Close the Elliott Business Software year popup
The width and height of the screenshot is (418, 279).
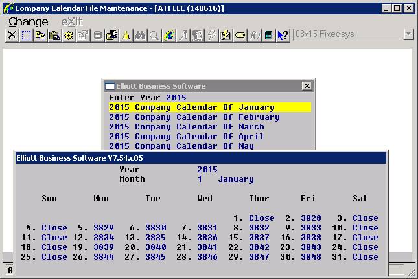pos(307,85)
